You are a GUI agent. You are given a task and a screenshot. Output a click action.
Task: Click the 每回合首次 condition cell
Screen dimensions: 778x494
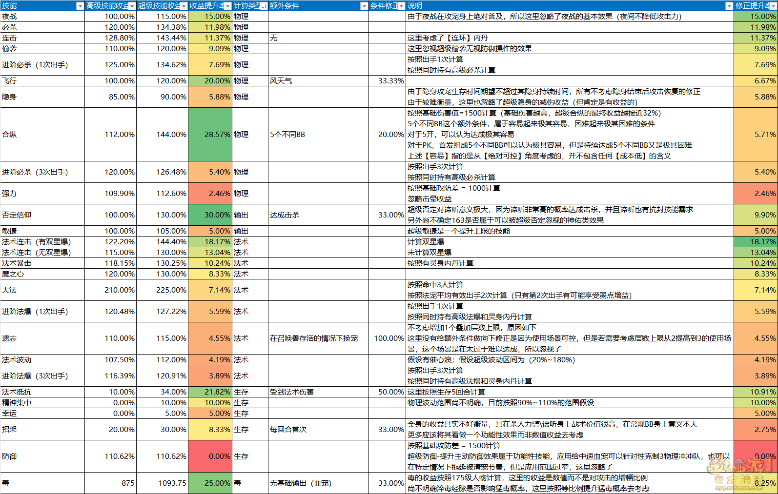point(318,430)
